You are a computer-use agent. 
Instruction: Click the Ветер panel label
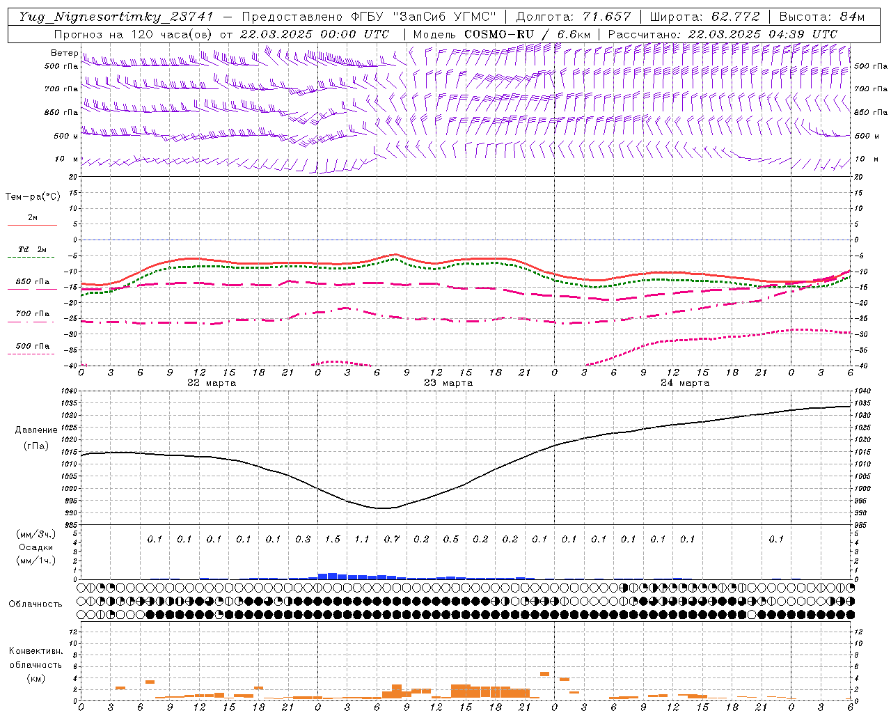65,53
